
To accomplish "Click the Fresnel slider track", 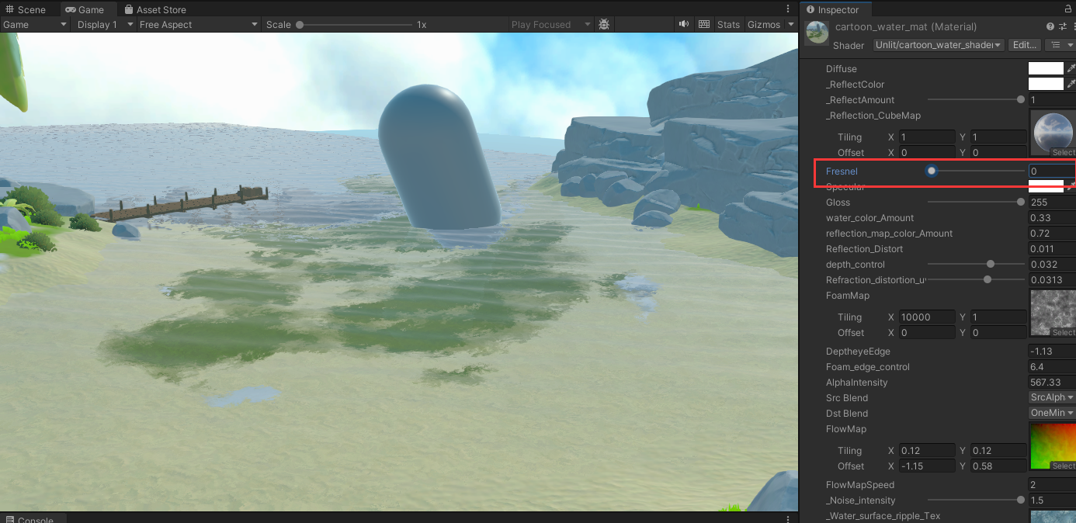I will coord(976,171).
